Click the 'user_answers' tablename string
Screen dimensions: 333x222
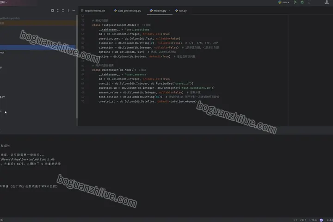136,74
